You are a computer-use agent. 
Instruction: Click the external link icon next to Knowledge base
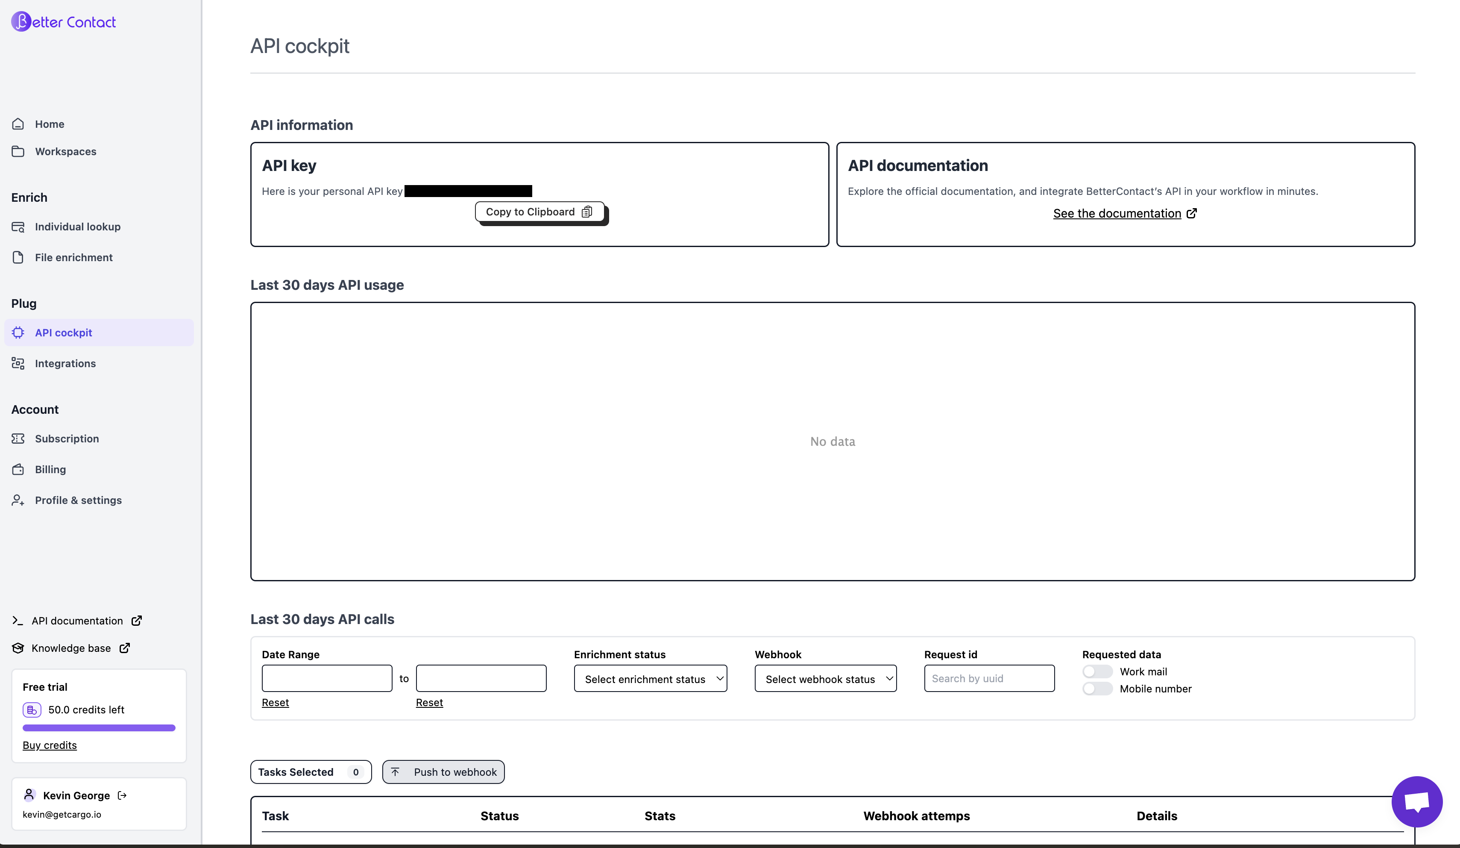click(125, 648)
